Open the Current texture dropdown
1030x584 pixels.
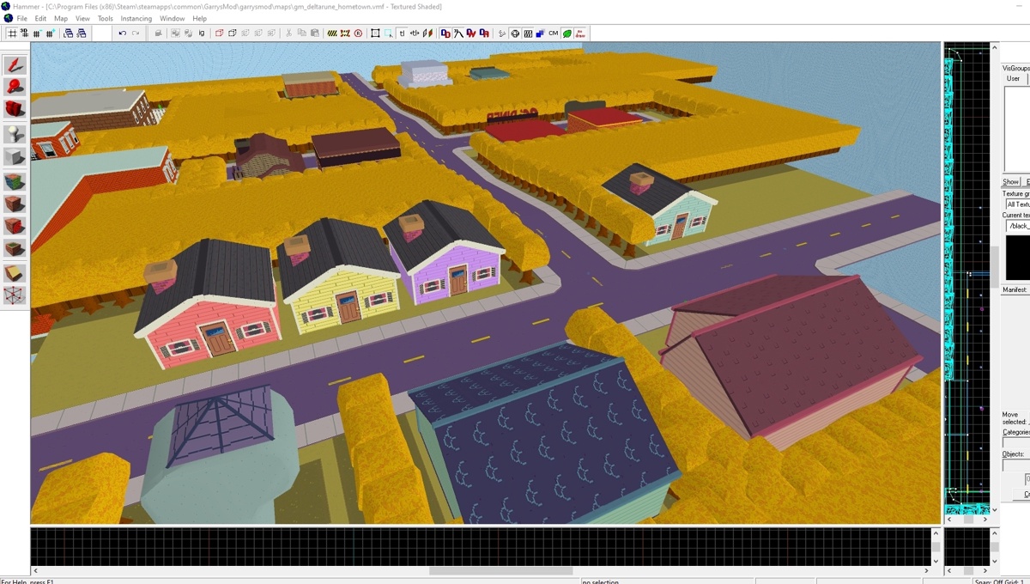coord(1017,226)
